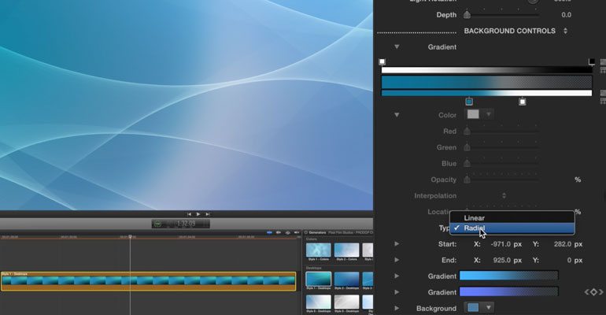Click the Generators browser icon

[x=305, y=232]
